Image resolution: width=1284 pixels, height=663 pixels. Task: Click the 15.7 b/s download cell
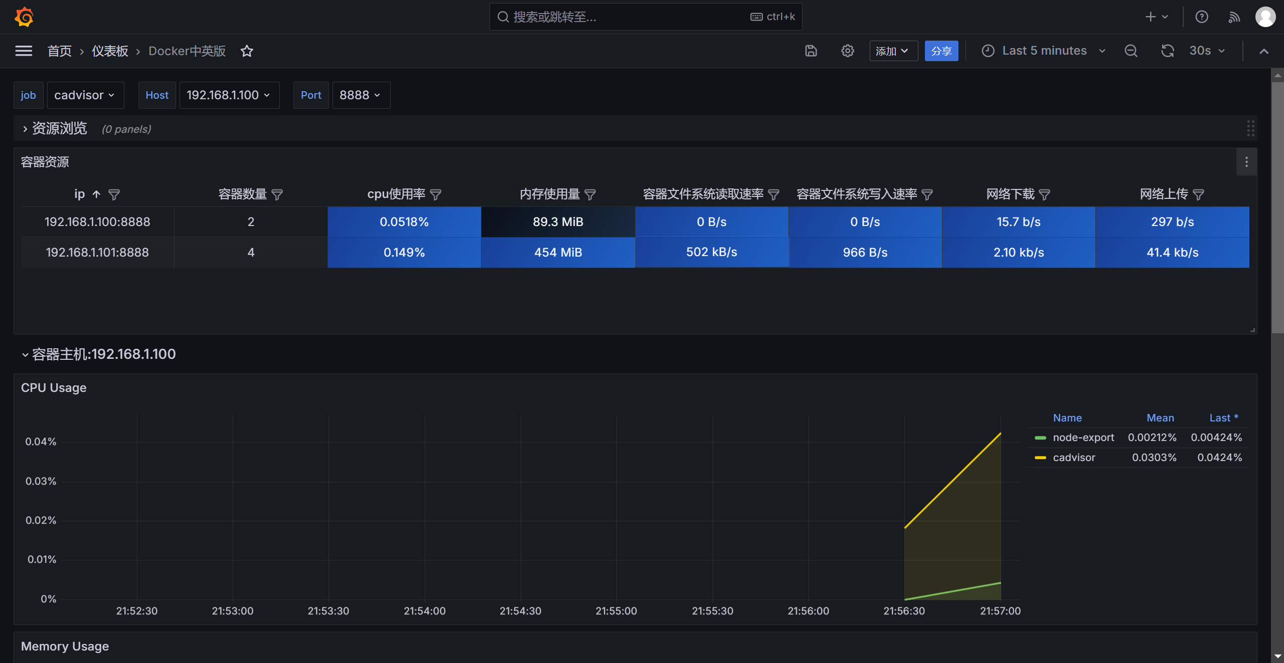point(1019,222)
